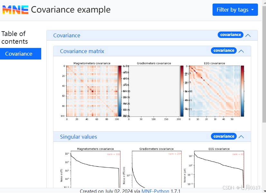Click the MNE logo icon
Image resolution: width=266 pixels, height=193 pixels.
[x=15, y=10]
